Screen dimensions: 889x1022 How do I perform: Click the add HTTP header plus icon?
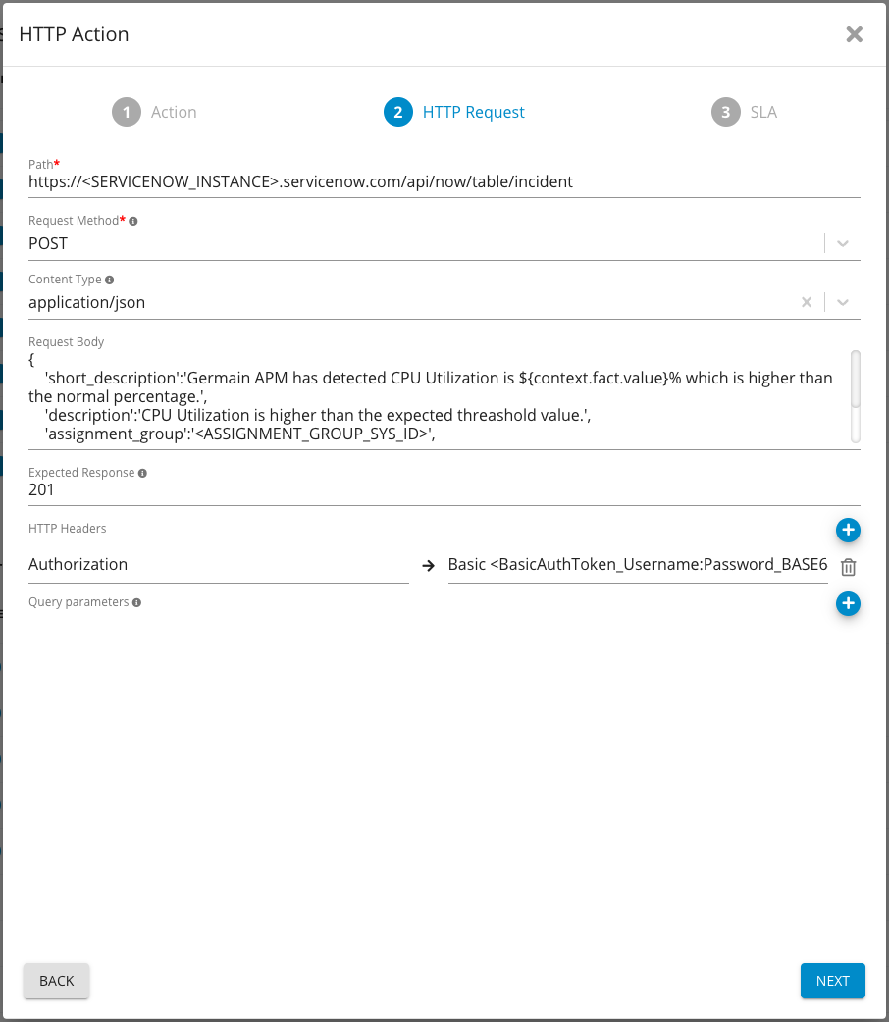click(848, 531)
